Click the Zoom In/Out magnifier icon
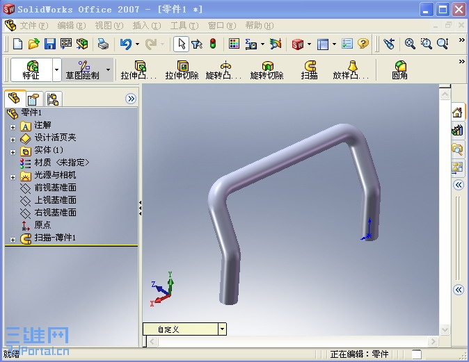Image resolution: width=469 pixels, height=362 pixels. tap(443, 44)
